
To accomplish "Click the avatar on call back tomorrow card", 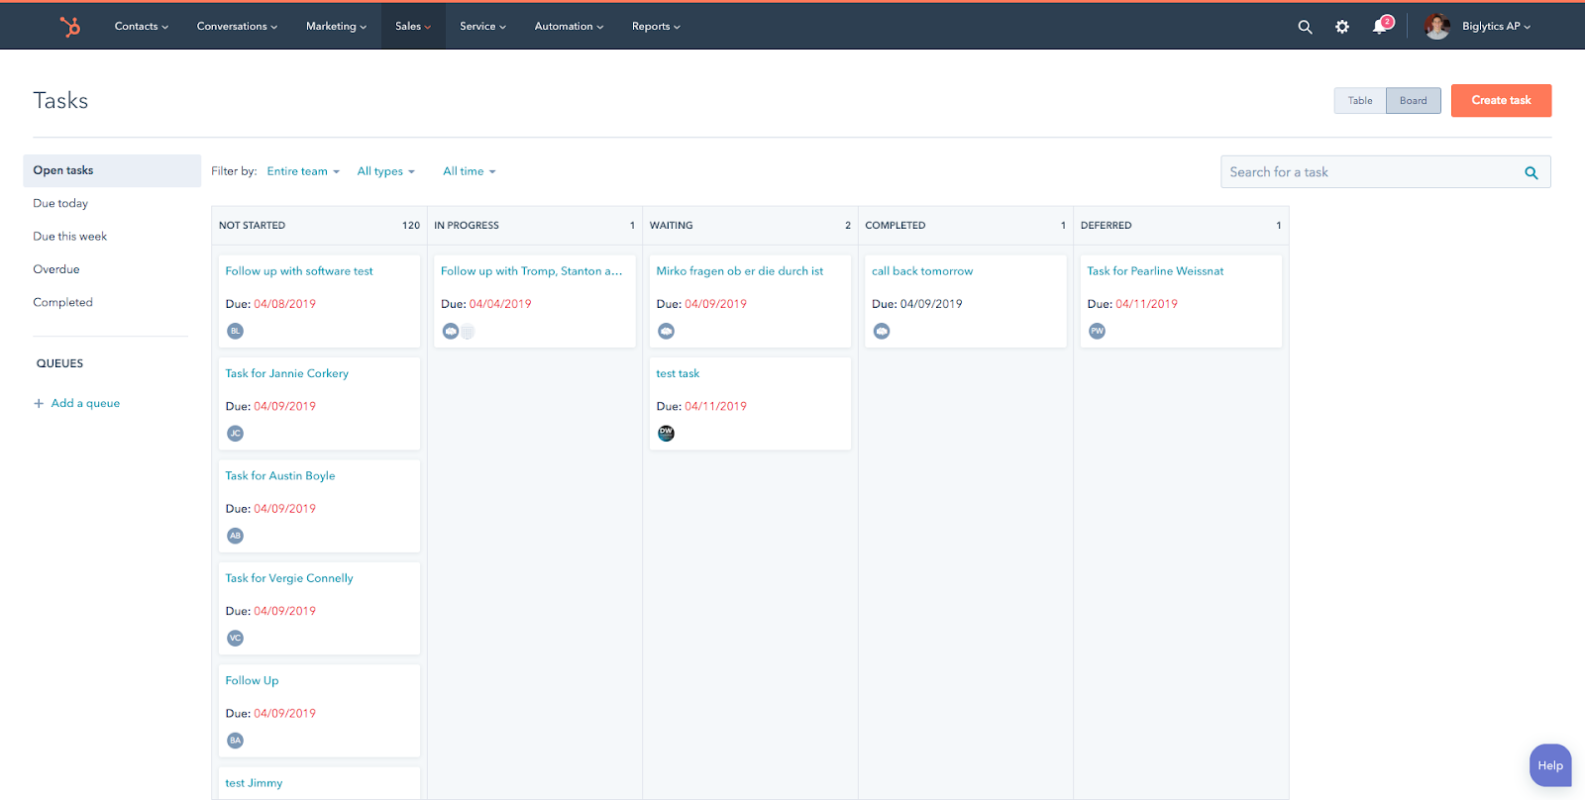I will tap(882, 332).
